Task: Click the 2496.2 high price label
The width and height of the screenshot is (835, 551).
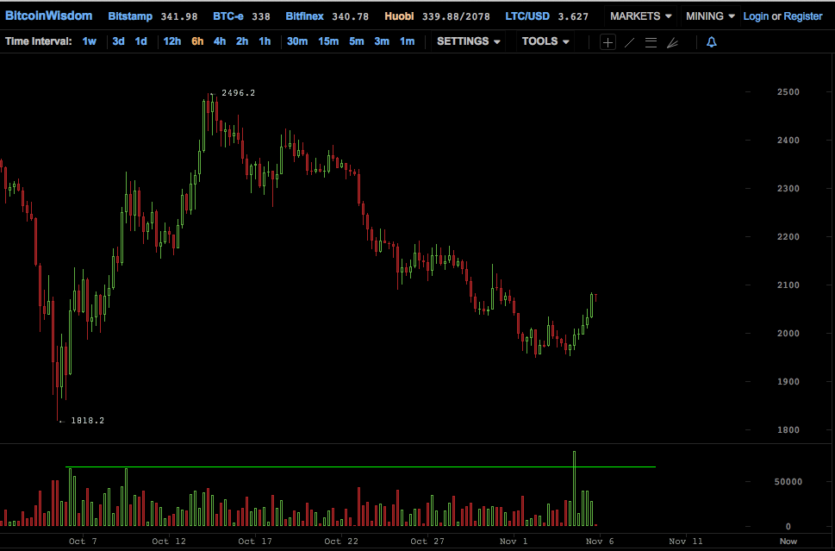Action: (x=238, y=93)
